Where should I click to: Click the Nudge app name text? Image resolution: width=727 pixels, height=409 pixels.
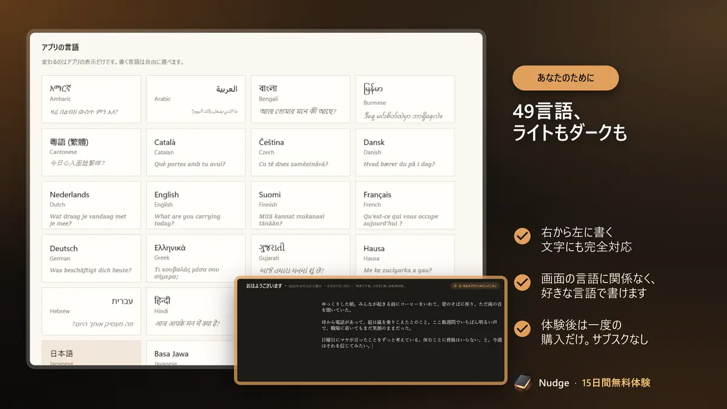(554, 383)
